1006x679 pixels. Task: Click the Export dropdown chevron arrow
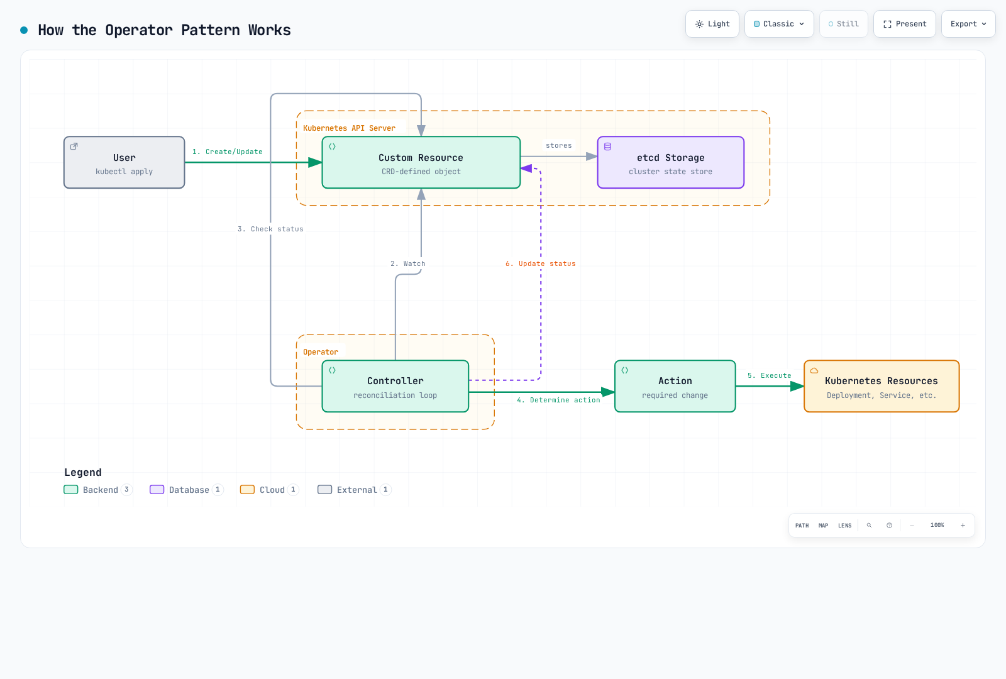(x=984, y=24)
